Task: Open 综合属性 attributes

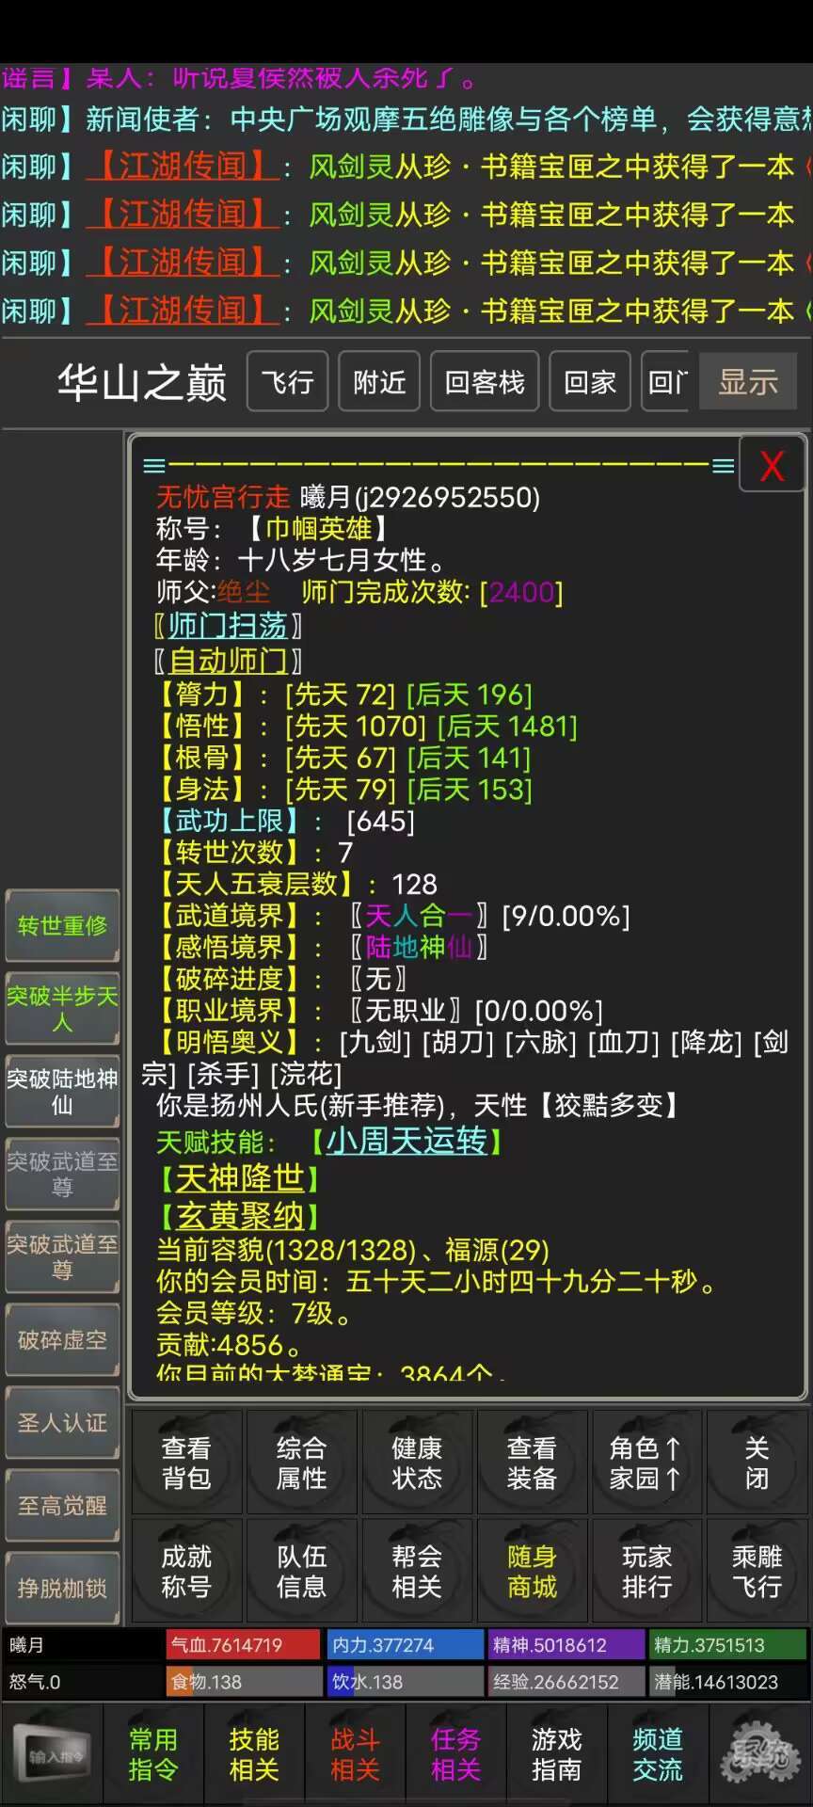Action: pos(301,1463)
